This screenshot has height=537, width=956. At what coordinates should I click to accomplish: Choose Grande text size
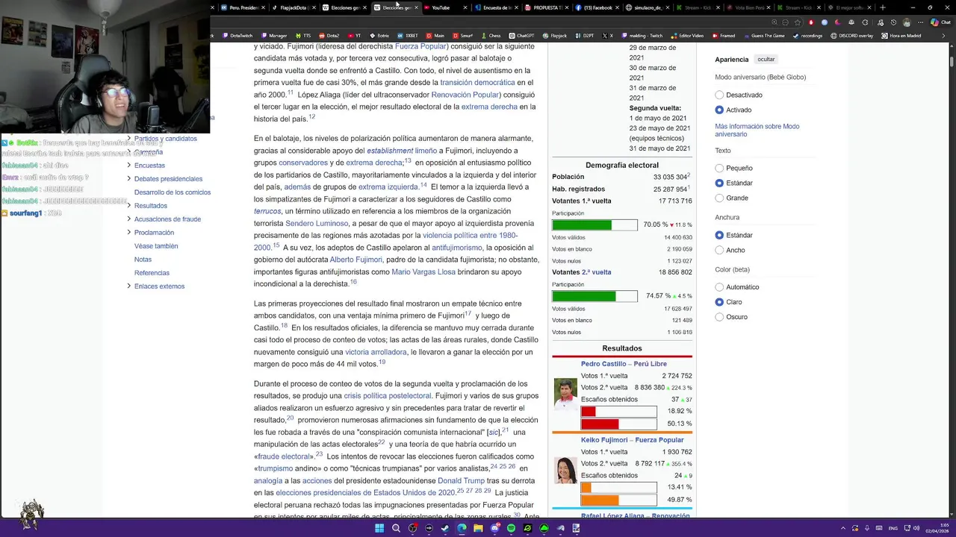pyautogui.click(x=719, y=198)
